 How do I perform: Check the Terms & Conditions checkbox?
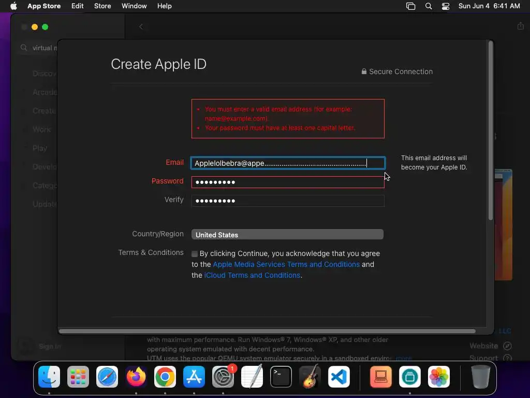click(x=195, y=254)
